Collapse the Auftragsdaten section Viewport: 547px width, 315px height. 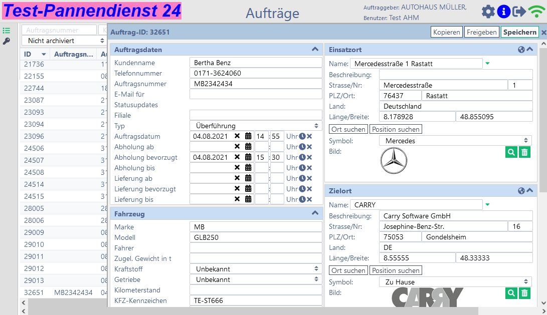tap(315, 50)
